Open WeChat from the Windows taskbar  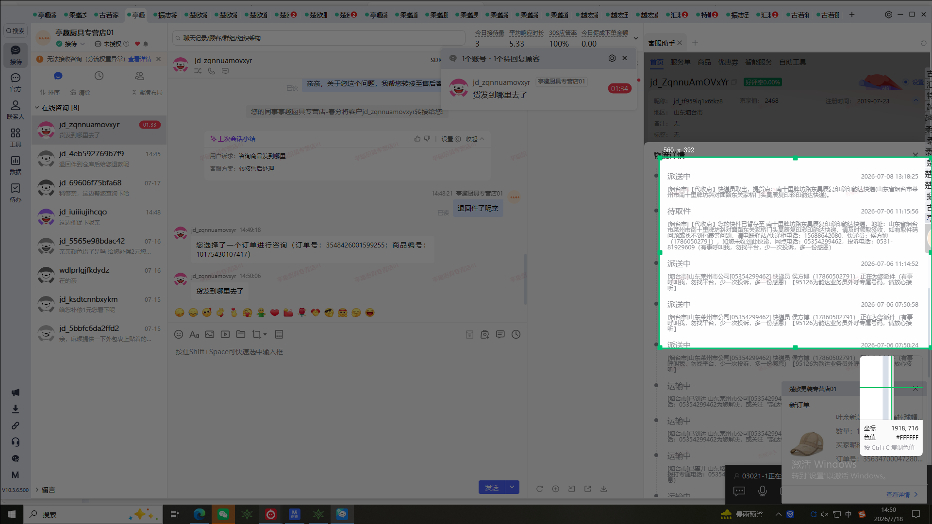point(223,514)
